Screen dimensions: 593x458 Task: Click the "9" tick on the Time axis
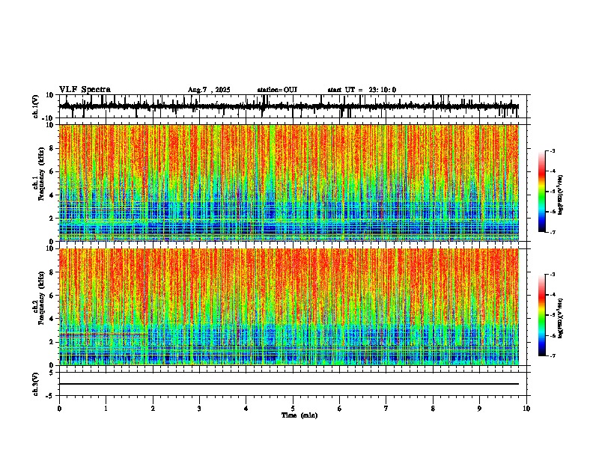click(479, 409)
